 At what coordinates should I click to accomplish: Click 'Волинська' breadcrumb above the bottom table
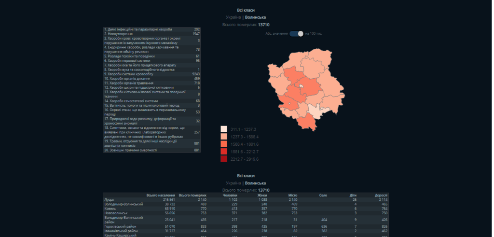click(255, 183)
